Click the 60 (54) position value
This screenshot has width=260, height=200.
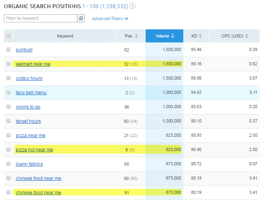pyautogui.click(x=131, y=121)
